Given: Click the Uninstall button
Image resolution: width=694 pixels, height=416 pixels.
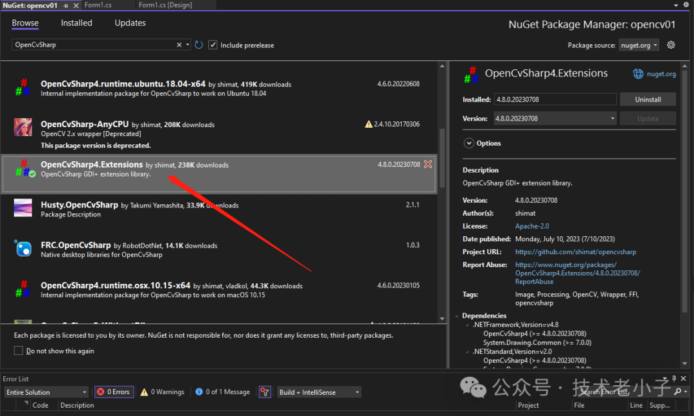Looking at the screenshot, I should pos(648,100).
